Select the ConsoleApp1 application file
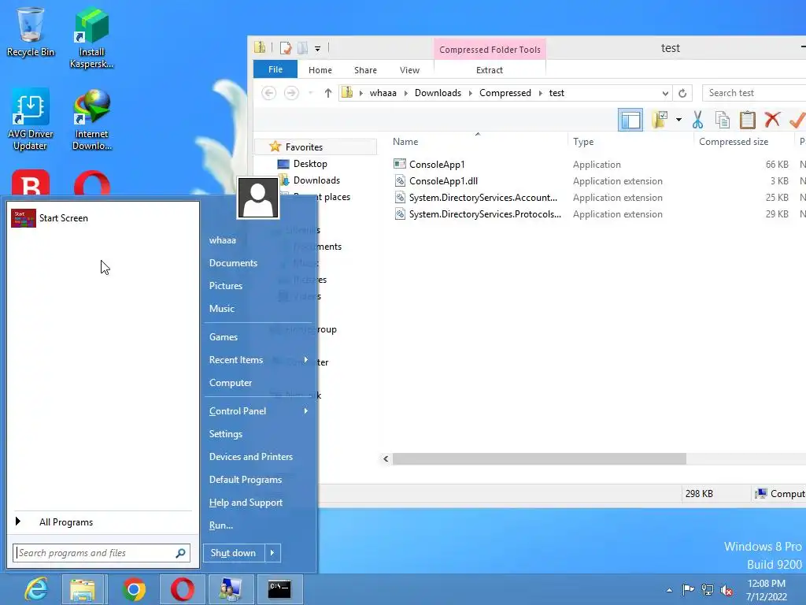This screenshot has width=806, height=605. 437,165
